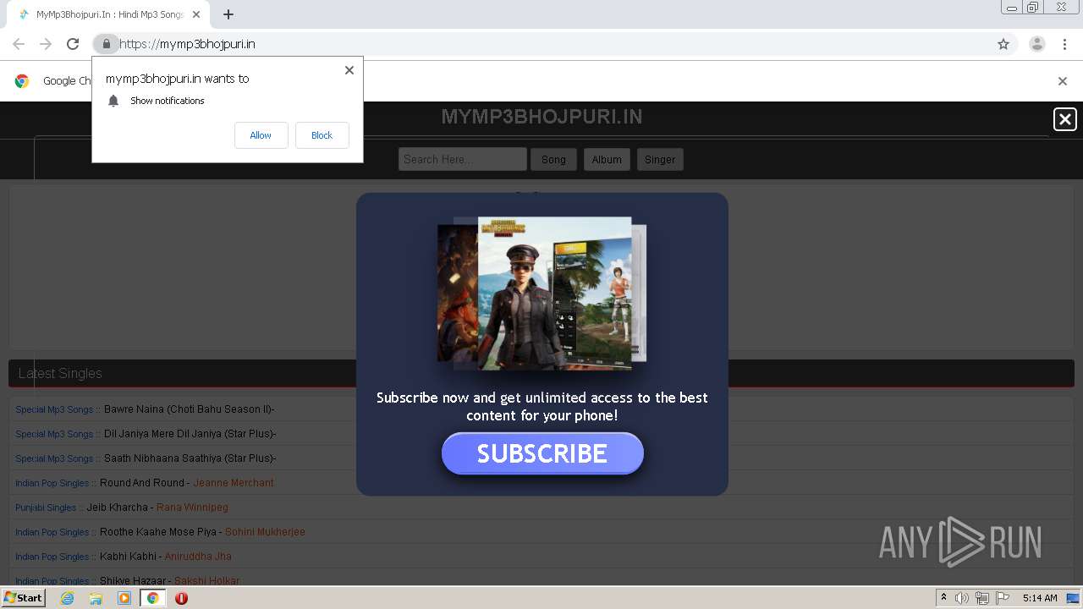Open Dil Janiya Mere Dil Janiya song link
Screen dimensions: 1083x609
coord(190,434)
